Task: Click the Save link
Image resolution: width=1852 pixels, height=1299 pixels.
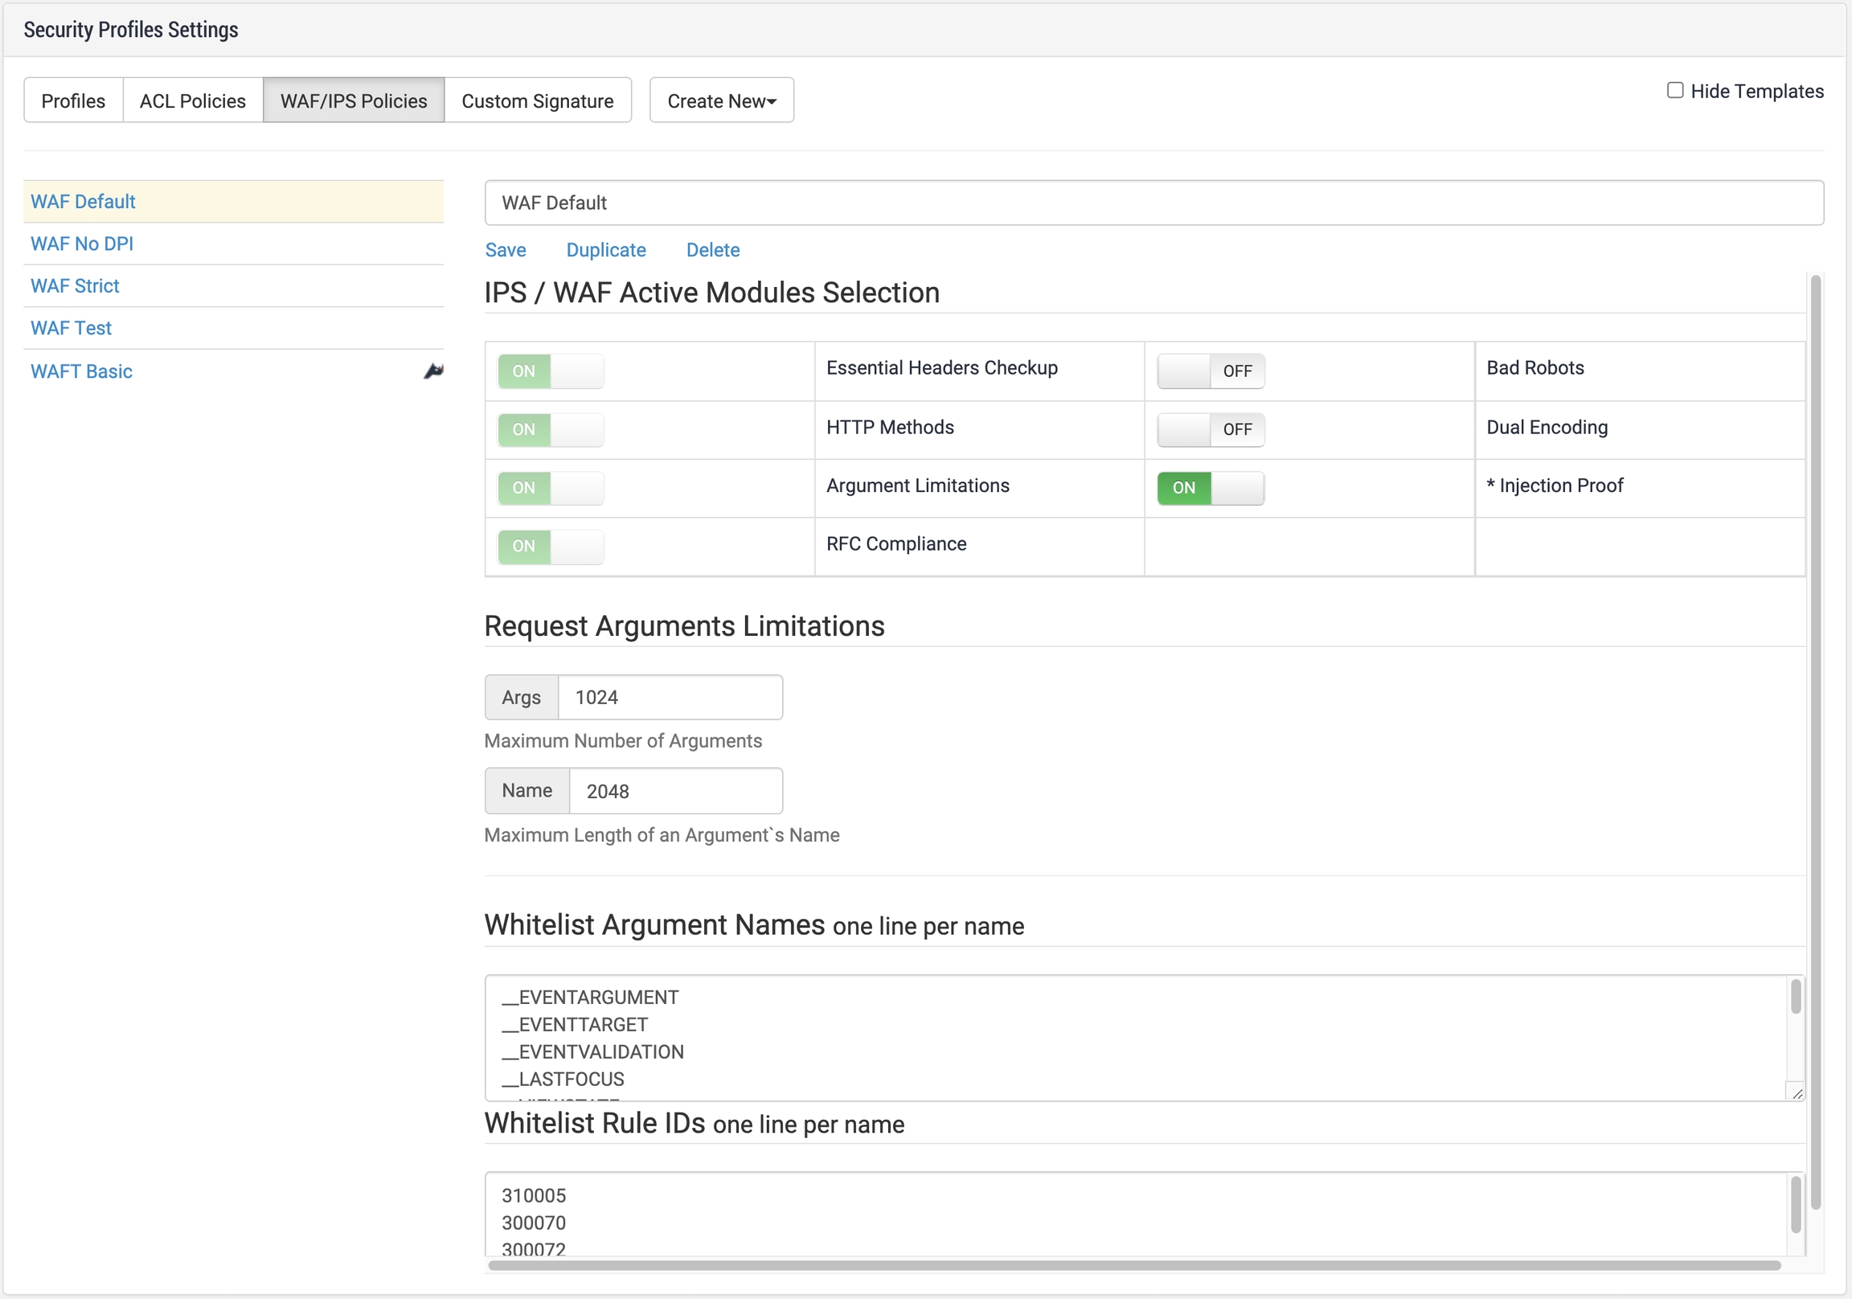Action: [505, 250]
